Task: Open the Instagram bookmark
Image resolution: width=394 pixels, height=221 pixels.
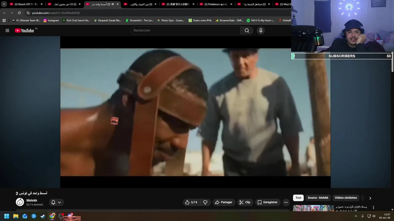Action: tap(51, 21)
